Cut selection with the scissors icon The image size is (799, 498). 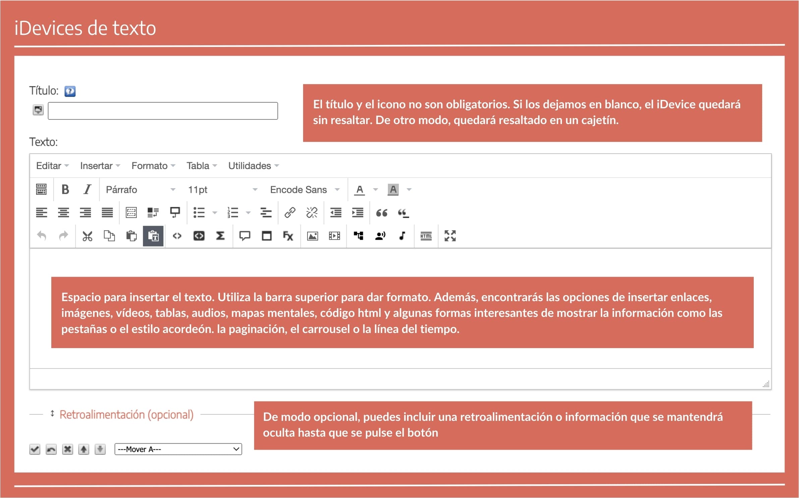pyautogui.click(x=87, y=236)
